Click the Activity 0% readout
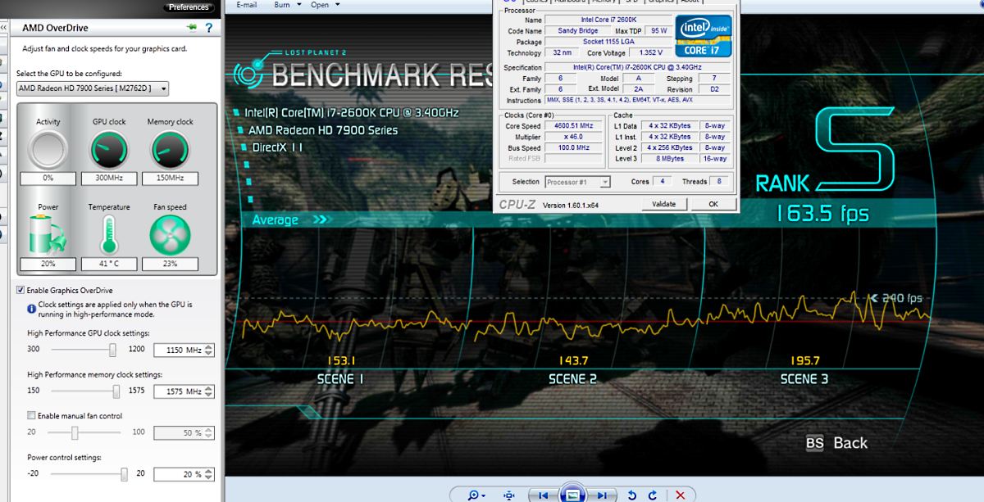 tap(48, 178)
